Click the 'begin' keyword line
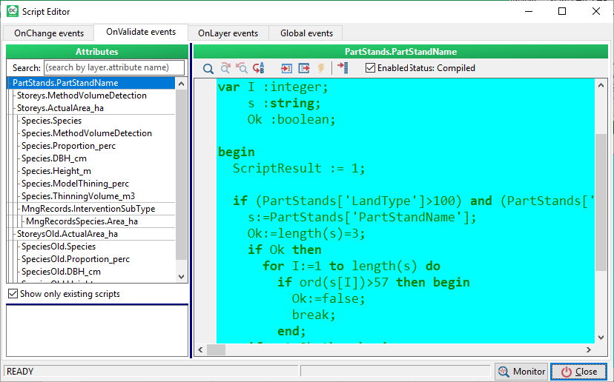Viewport: 614px width, 382px height. (237, 152)
